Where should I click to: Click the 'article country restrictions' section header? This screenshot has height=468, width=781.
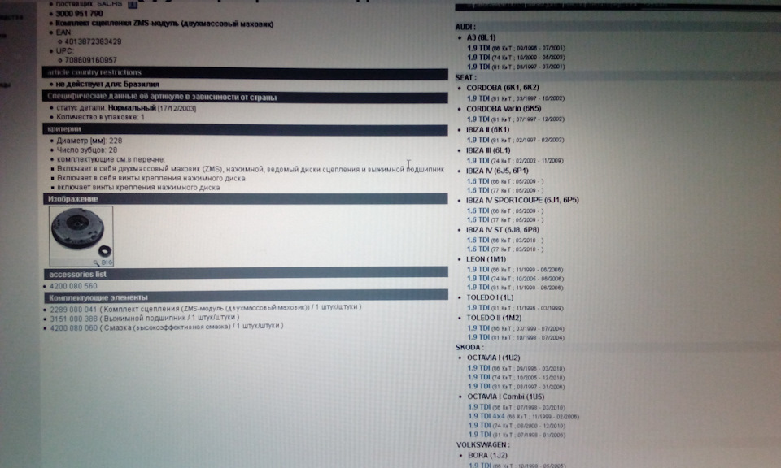tap(245, 72)
